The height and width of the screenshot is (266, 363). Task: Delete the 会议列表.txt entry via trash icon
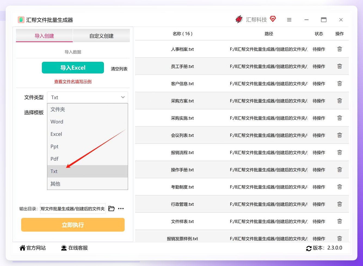(x=340, y=135)
